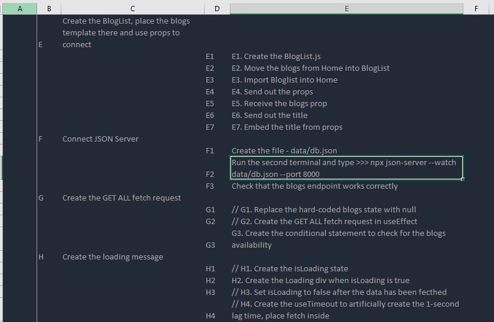Click cell 'Create the BlogList, place the blogs'
Image resolution: width=494 pixels, height=322 pixels.
[x=132, y=33]
